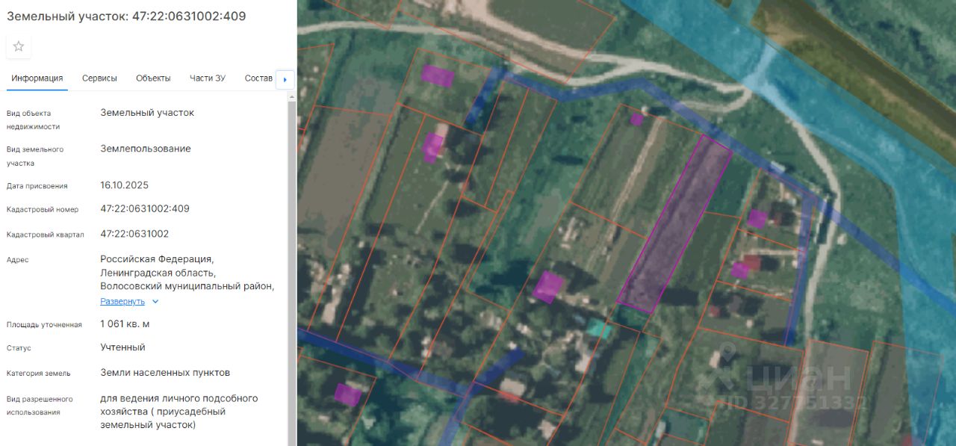Screen dimensions: 956x446
Task: Click the Земли населенных пунктов value
Action: [x=165, y=373]
